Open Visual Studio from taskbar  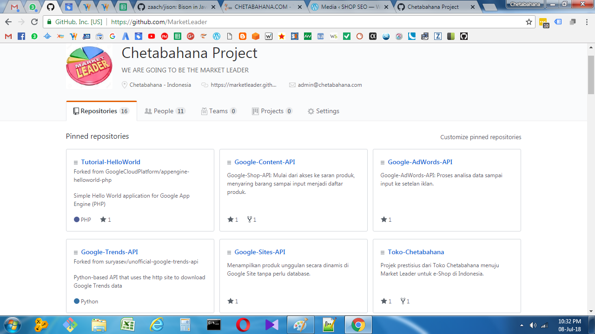pyautogui.click(x=271, y=325)
